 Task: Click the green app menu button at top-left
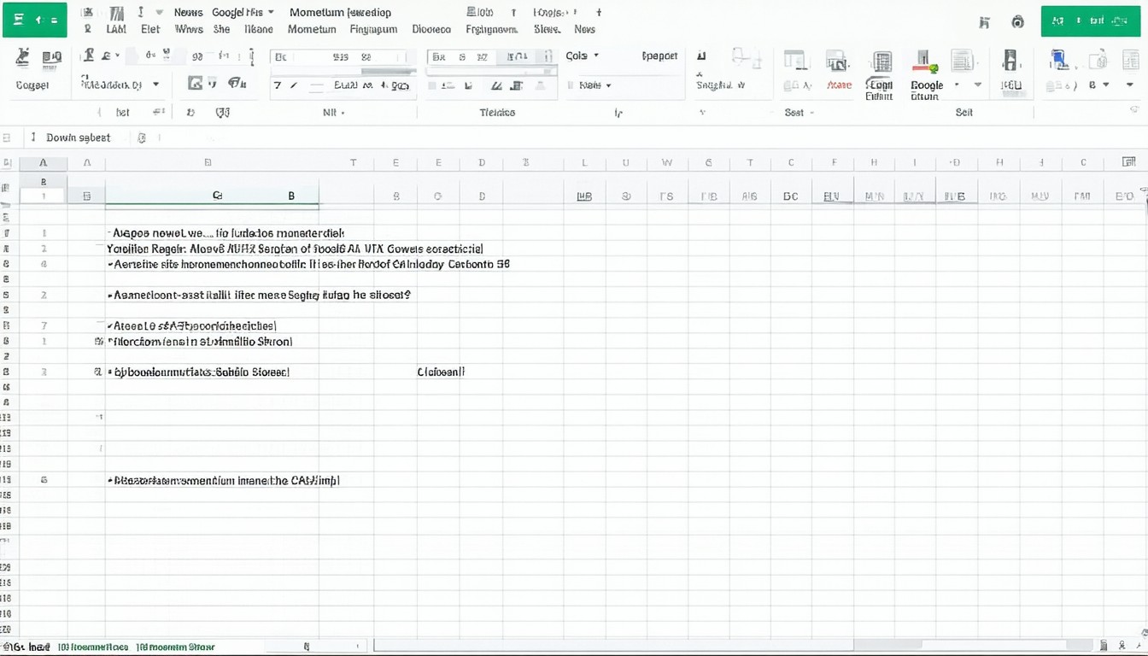click(34, 20)
